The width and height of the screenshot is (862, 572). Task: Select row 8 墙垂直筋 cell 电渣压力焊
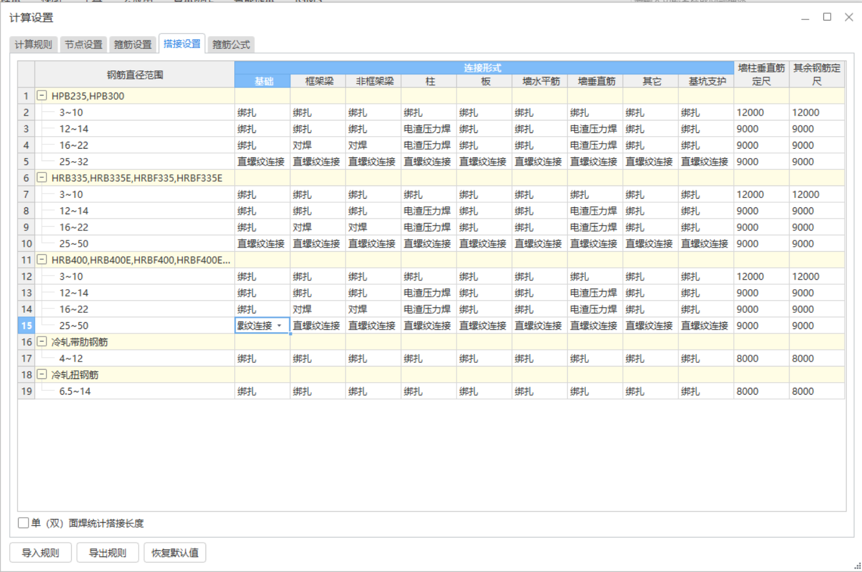click(596, 210)
